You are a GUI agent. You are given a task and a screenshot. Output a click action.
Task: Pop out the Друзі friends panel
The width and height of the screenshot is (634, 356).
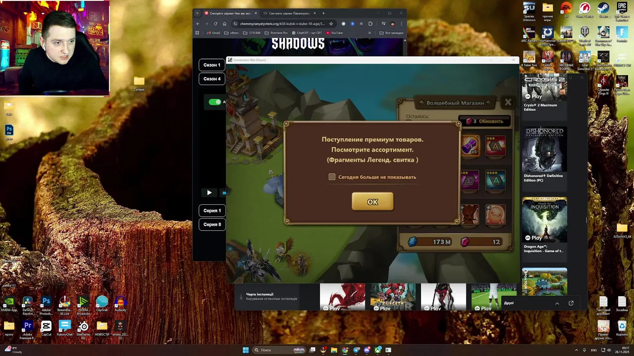pyautogui.click(x=571, y=303)
